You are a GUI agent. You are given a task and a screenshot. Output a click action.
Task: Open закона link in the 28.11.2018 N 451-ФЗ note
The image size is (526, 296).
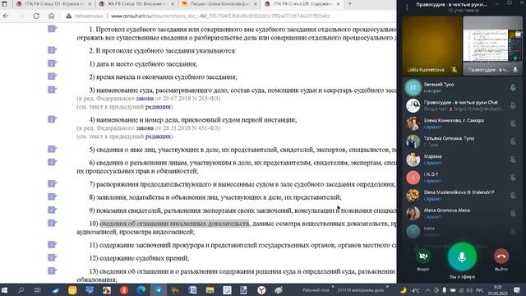(145, 128)
